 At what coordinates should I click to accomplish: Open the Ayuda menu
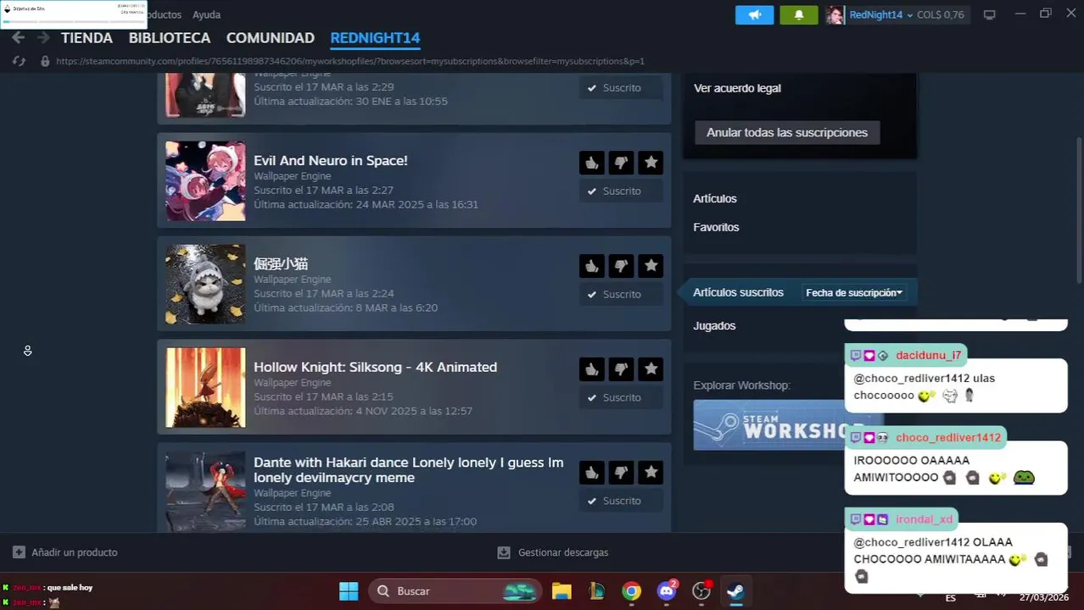point(206,14)
